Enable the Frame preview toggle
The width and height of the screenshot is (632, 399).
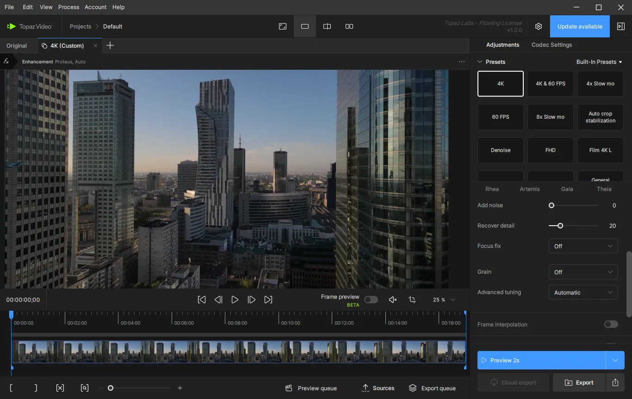tap(371, 300)
